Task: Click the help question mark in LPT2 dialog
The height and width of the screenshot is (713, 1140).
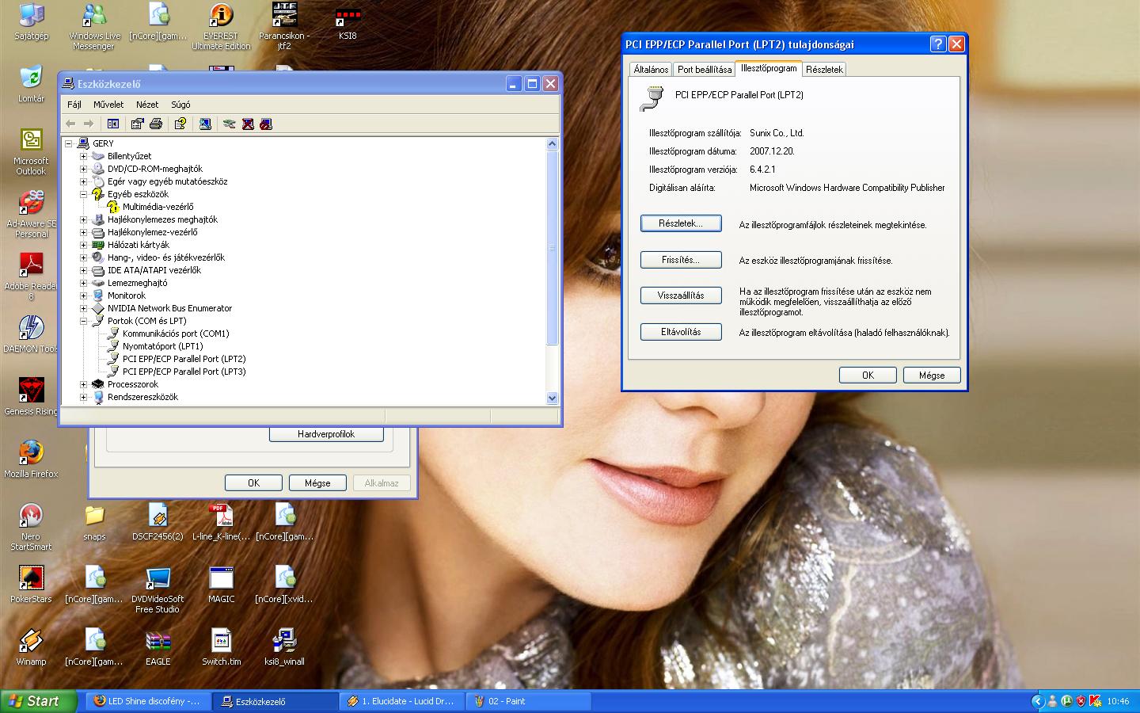Action: click(x=937, y=44)
